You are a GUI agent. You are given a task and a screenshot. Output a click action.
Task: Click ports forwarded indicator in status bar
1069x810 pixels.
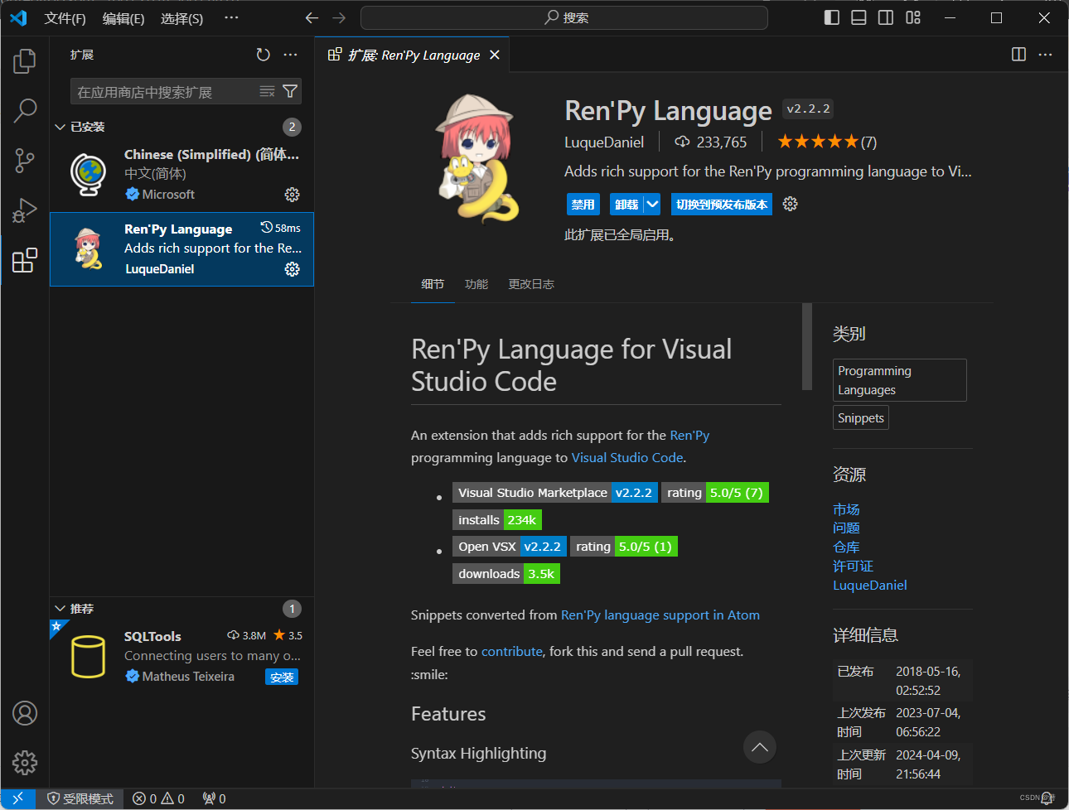(214, 798)
